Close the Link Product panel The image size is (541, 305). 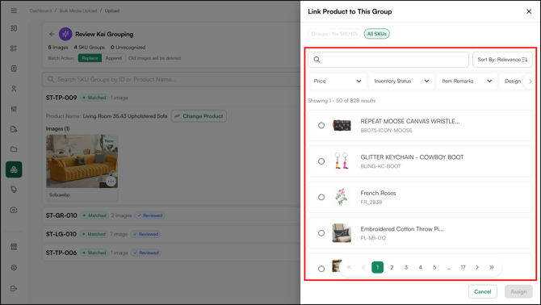coord(529,11)
